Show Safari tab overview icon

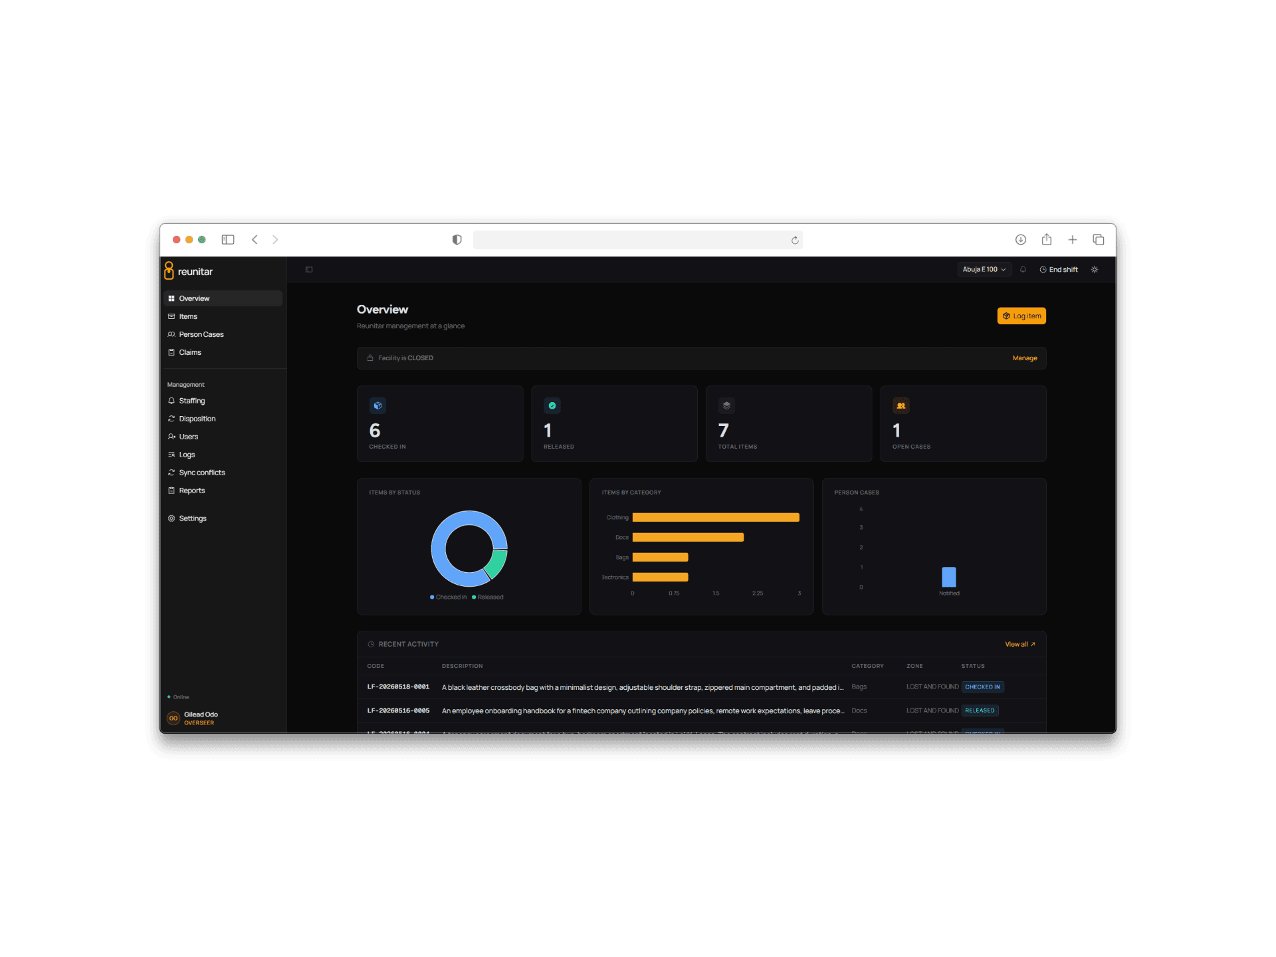(x=1099, y=239)
